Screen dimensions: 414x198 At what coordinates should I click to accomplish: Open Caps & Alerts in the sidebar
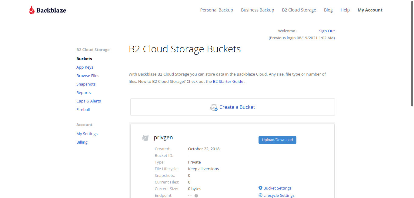tap(88, 101)
